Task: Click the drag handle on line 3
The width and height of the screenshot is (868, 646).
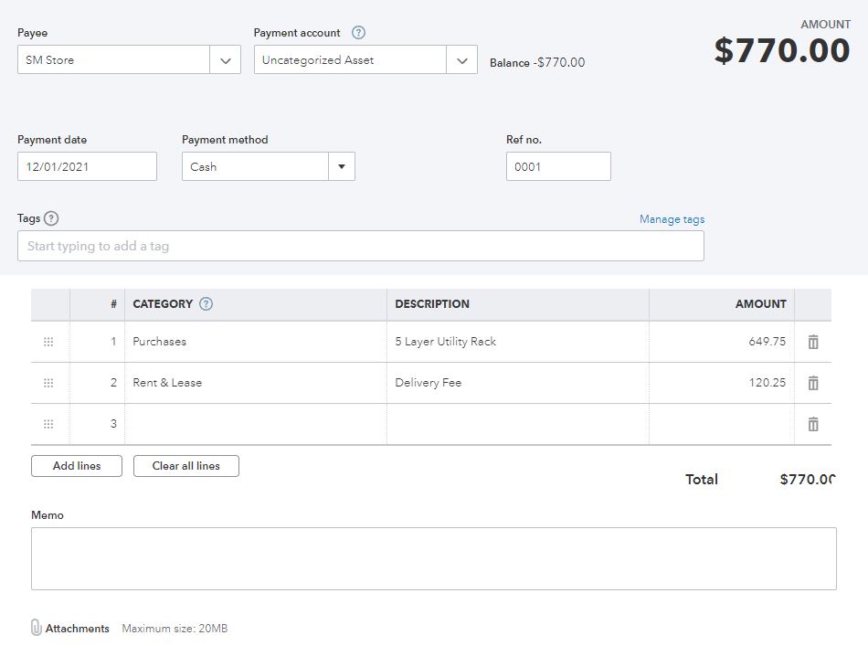Action: coord(48,424)
